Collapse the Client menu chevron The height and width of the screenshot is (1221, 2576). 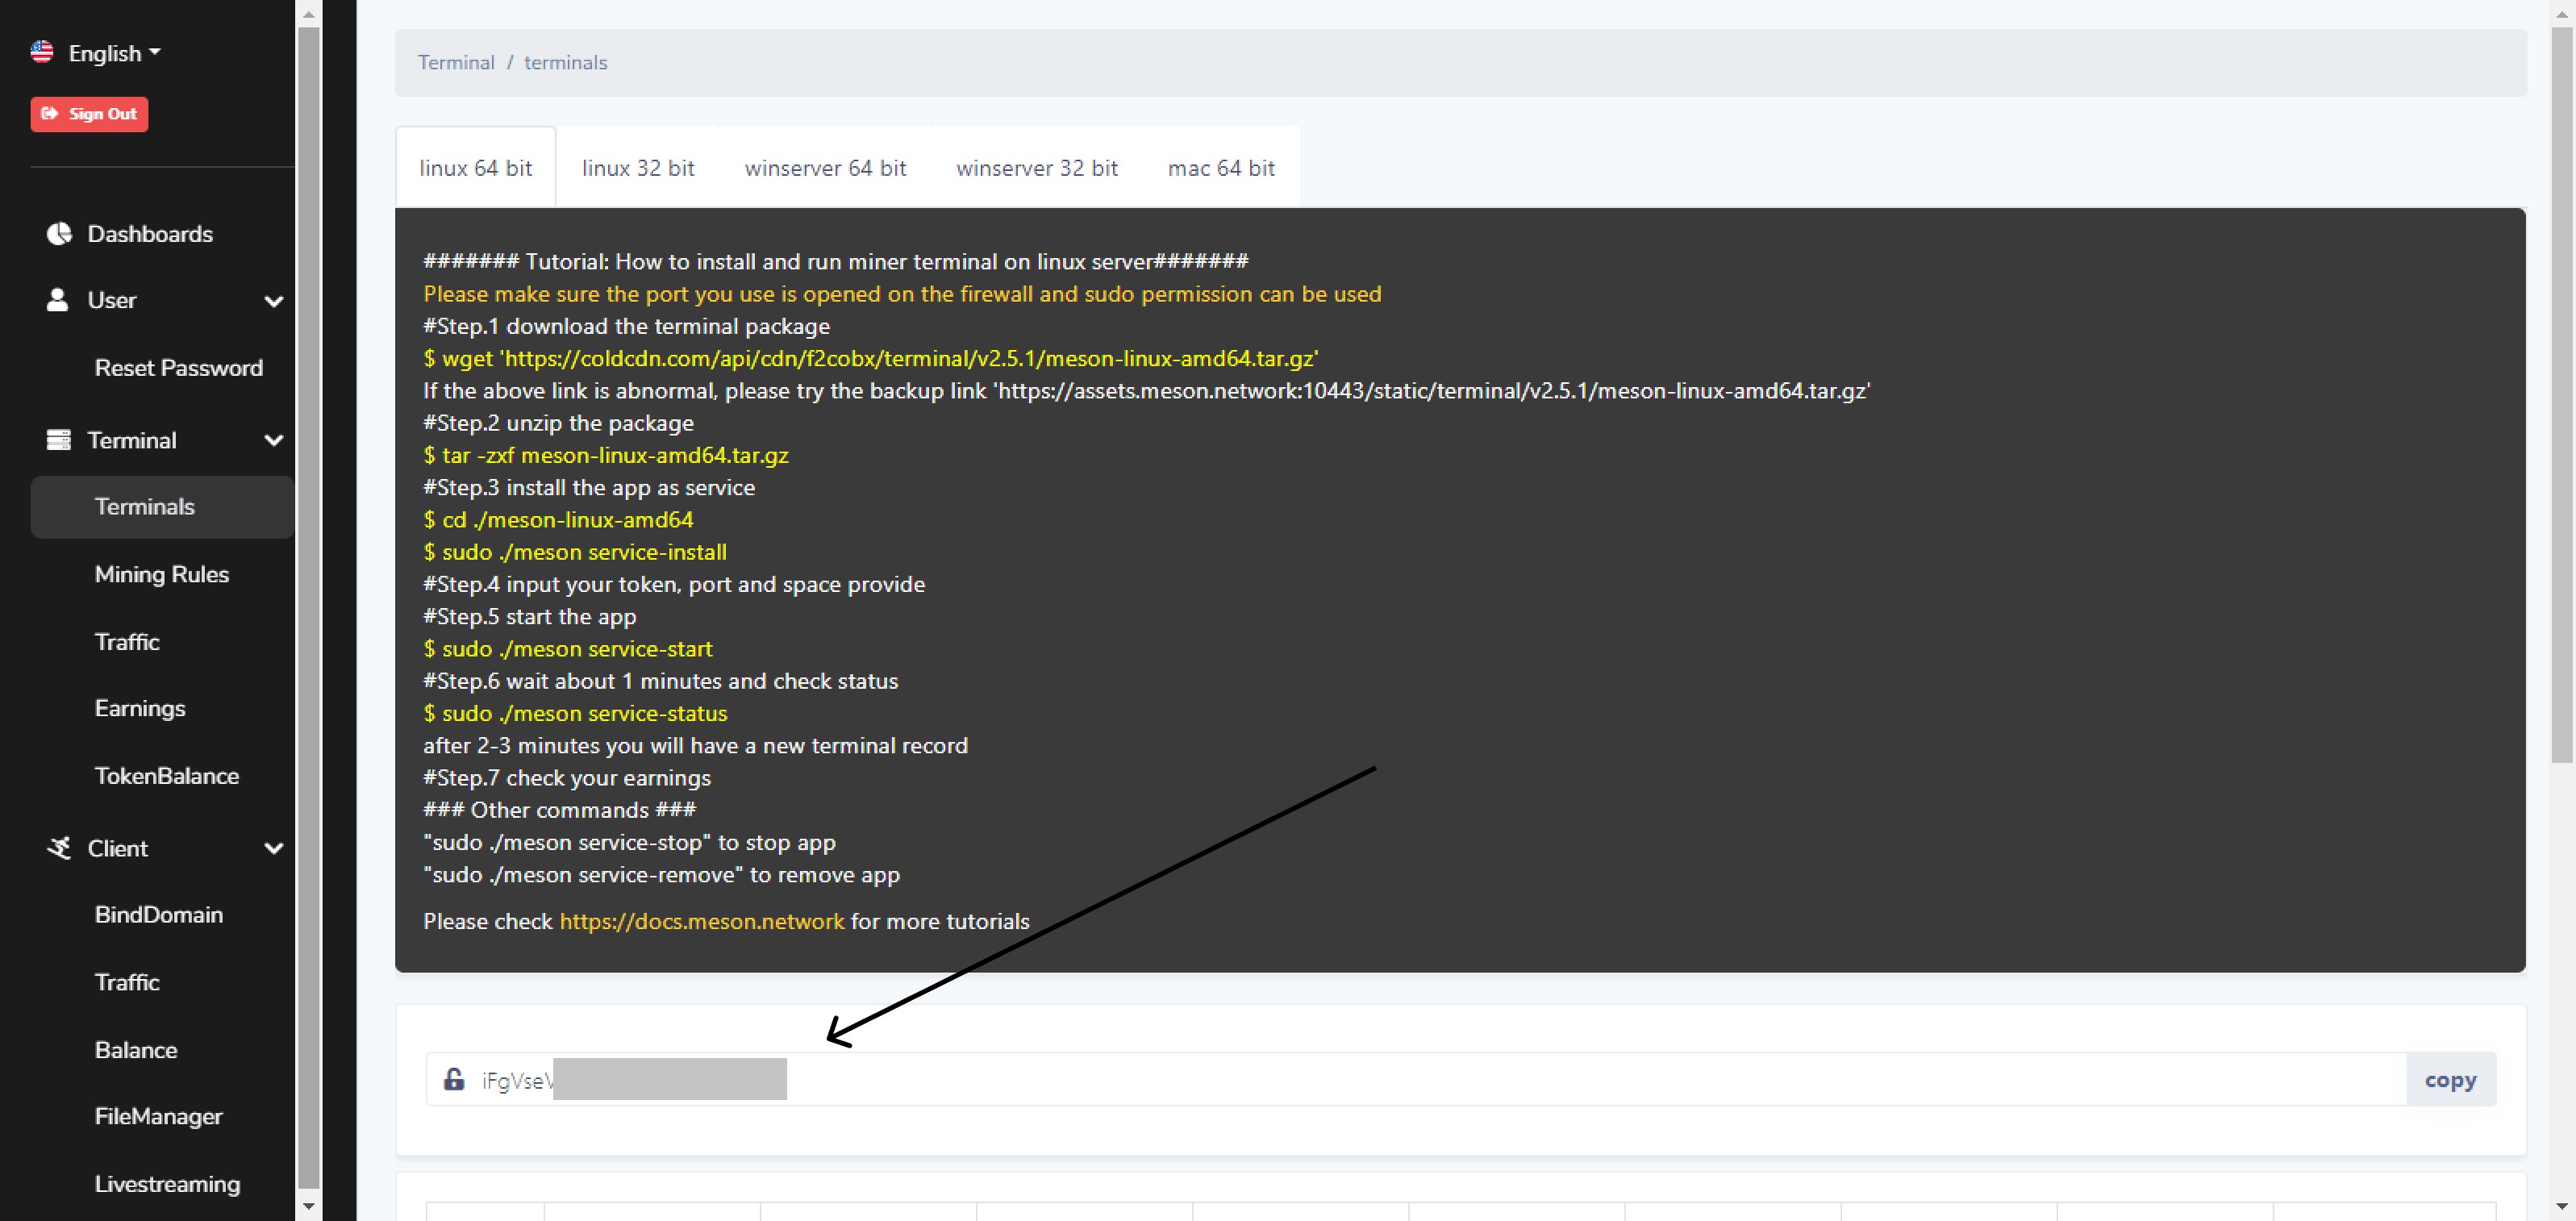click(x=273, y=848)
